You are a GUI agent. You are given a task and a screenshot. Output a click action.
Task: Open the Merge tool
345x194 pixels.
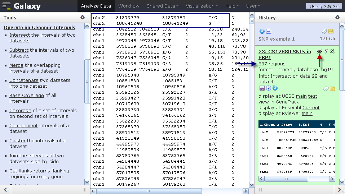16,65
